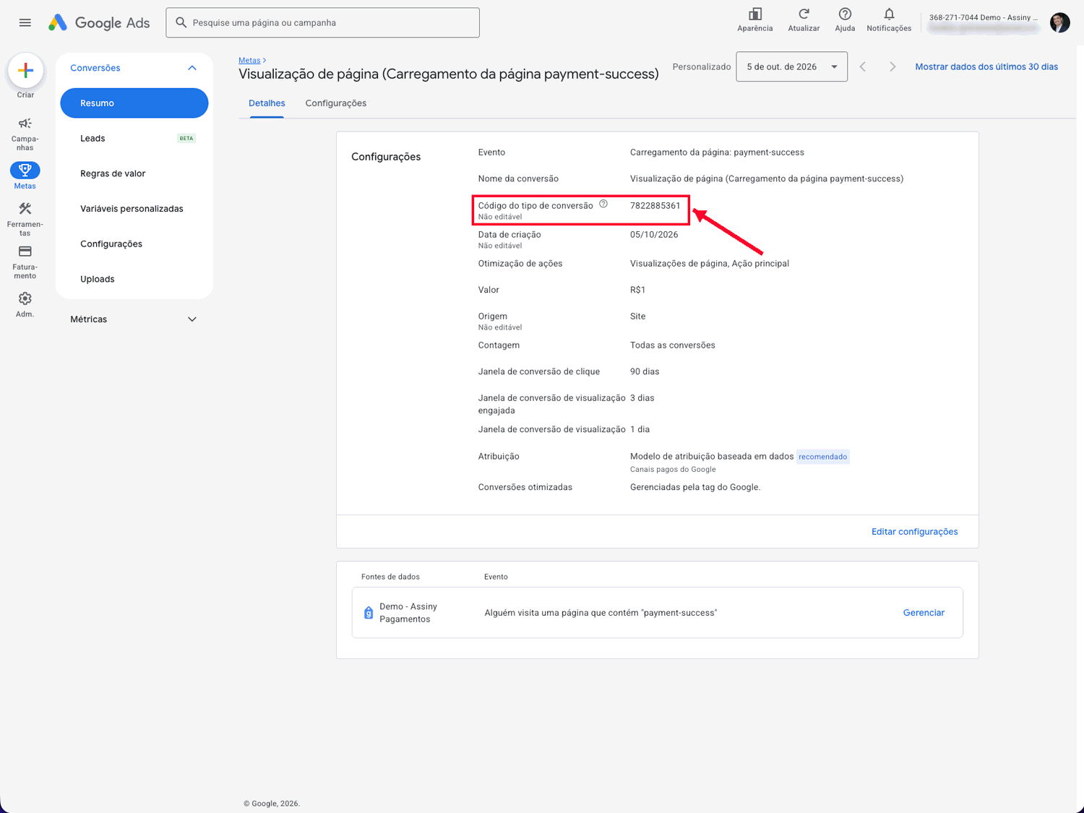Go to next date range arrow
Image resolution: width=1084 pixels, height=813 pixels.
click(892, 66)
